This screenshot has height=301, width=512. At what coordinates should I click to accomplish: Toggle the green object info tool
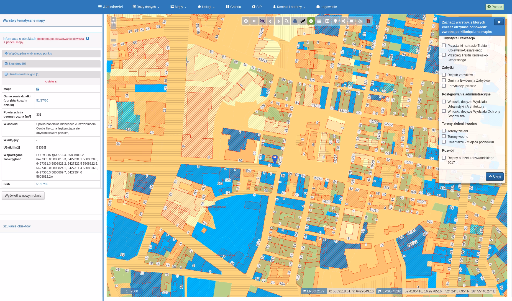(311, 21)
